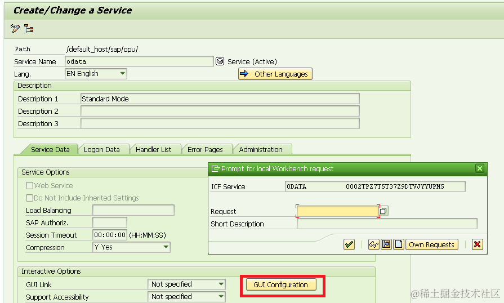Image resolution: width=504 pixels, height=303 pixels.
Task: Click the Display/Change pencil toolbar icon
Action: [15, 28]
